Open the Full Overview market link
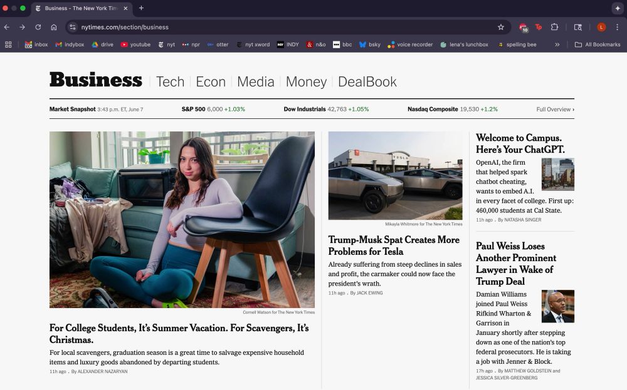 point(555,110)
